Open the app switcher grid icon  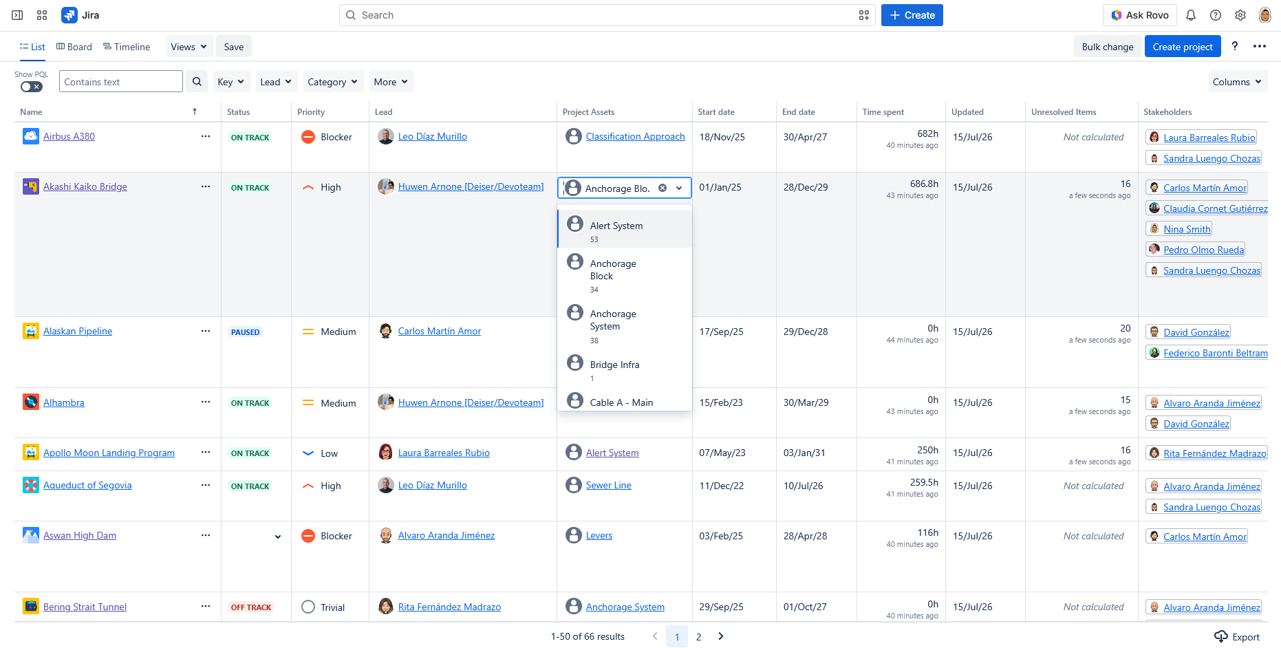42,15
